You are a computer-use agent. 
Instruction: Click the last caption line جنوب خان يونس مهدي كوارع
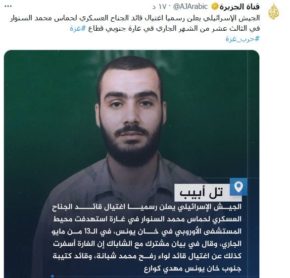coord(193,269)
